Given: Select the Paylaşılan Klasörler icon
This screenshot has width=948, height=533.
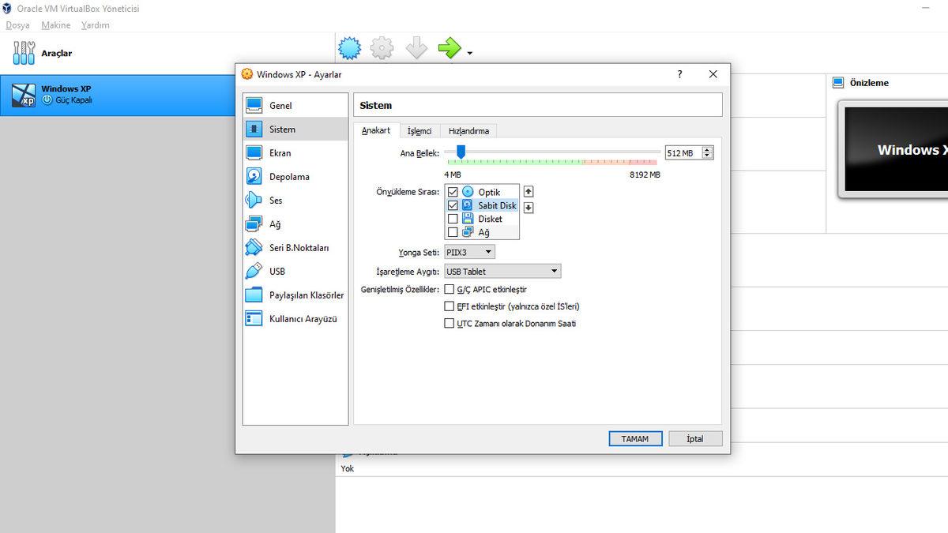Looking at the screenshot, I should click(x=256, y=295).
